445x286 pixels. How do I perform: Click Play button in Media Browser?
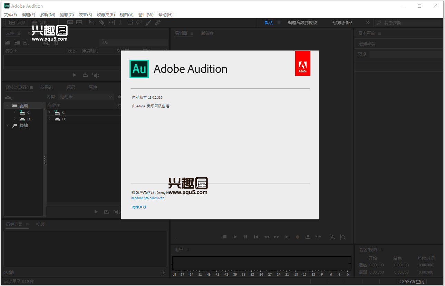[96, 211]
